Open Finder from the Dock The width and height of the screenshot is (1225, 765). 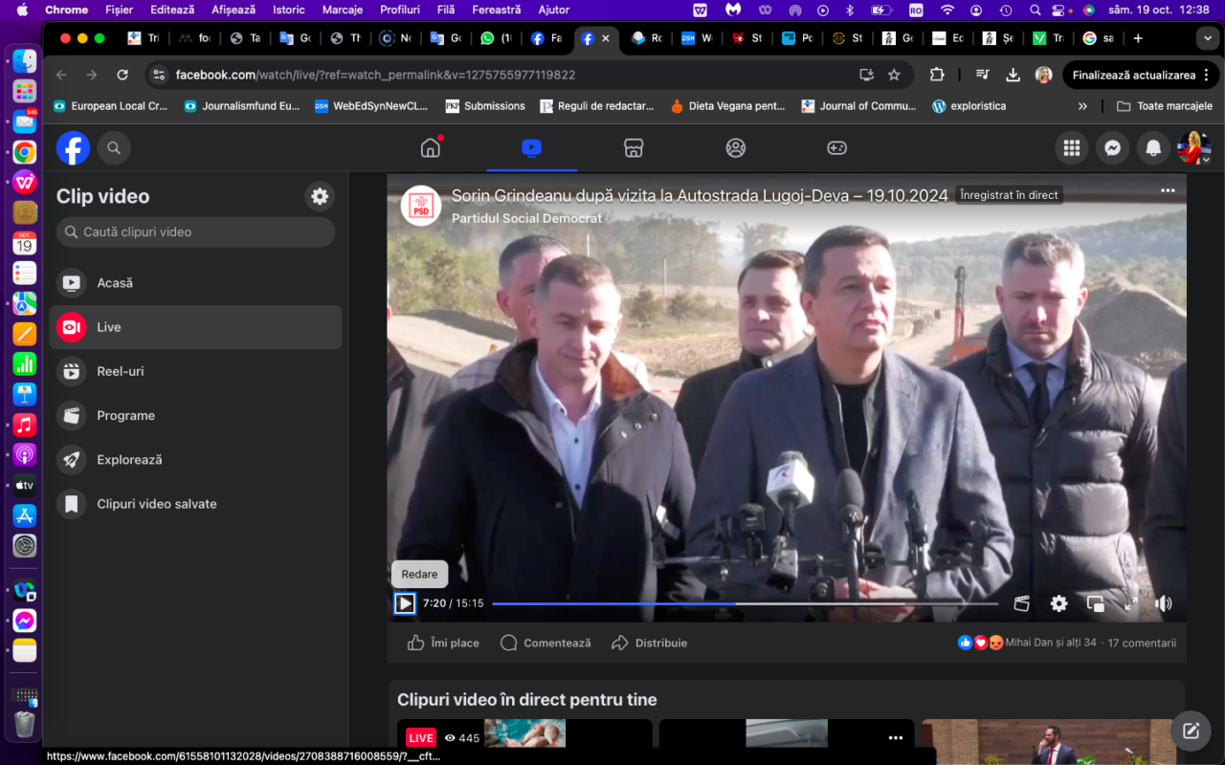(25, 62)
